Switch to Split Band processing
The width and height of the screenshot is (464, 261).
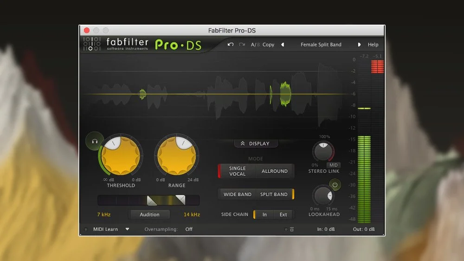(x=274, y=194)
